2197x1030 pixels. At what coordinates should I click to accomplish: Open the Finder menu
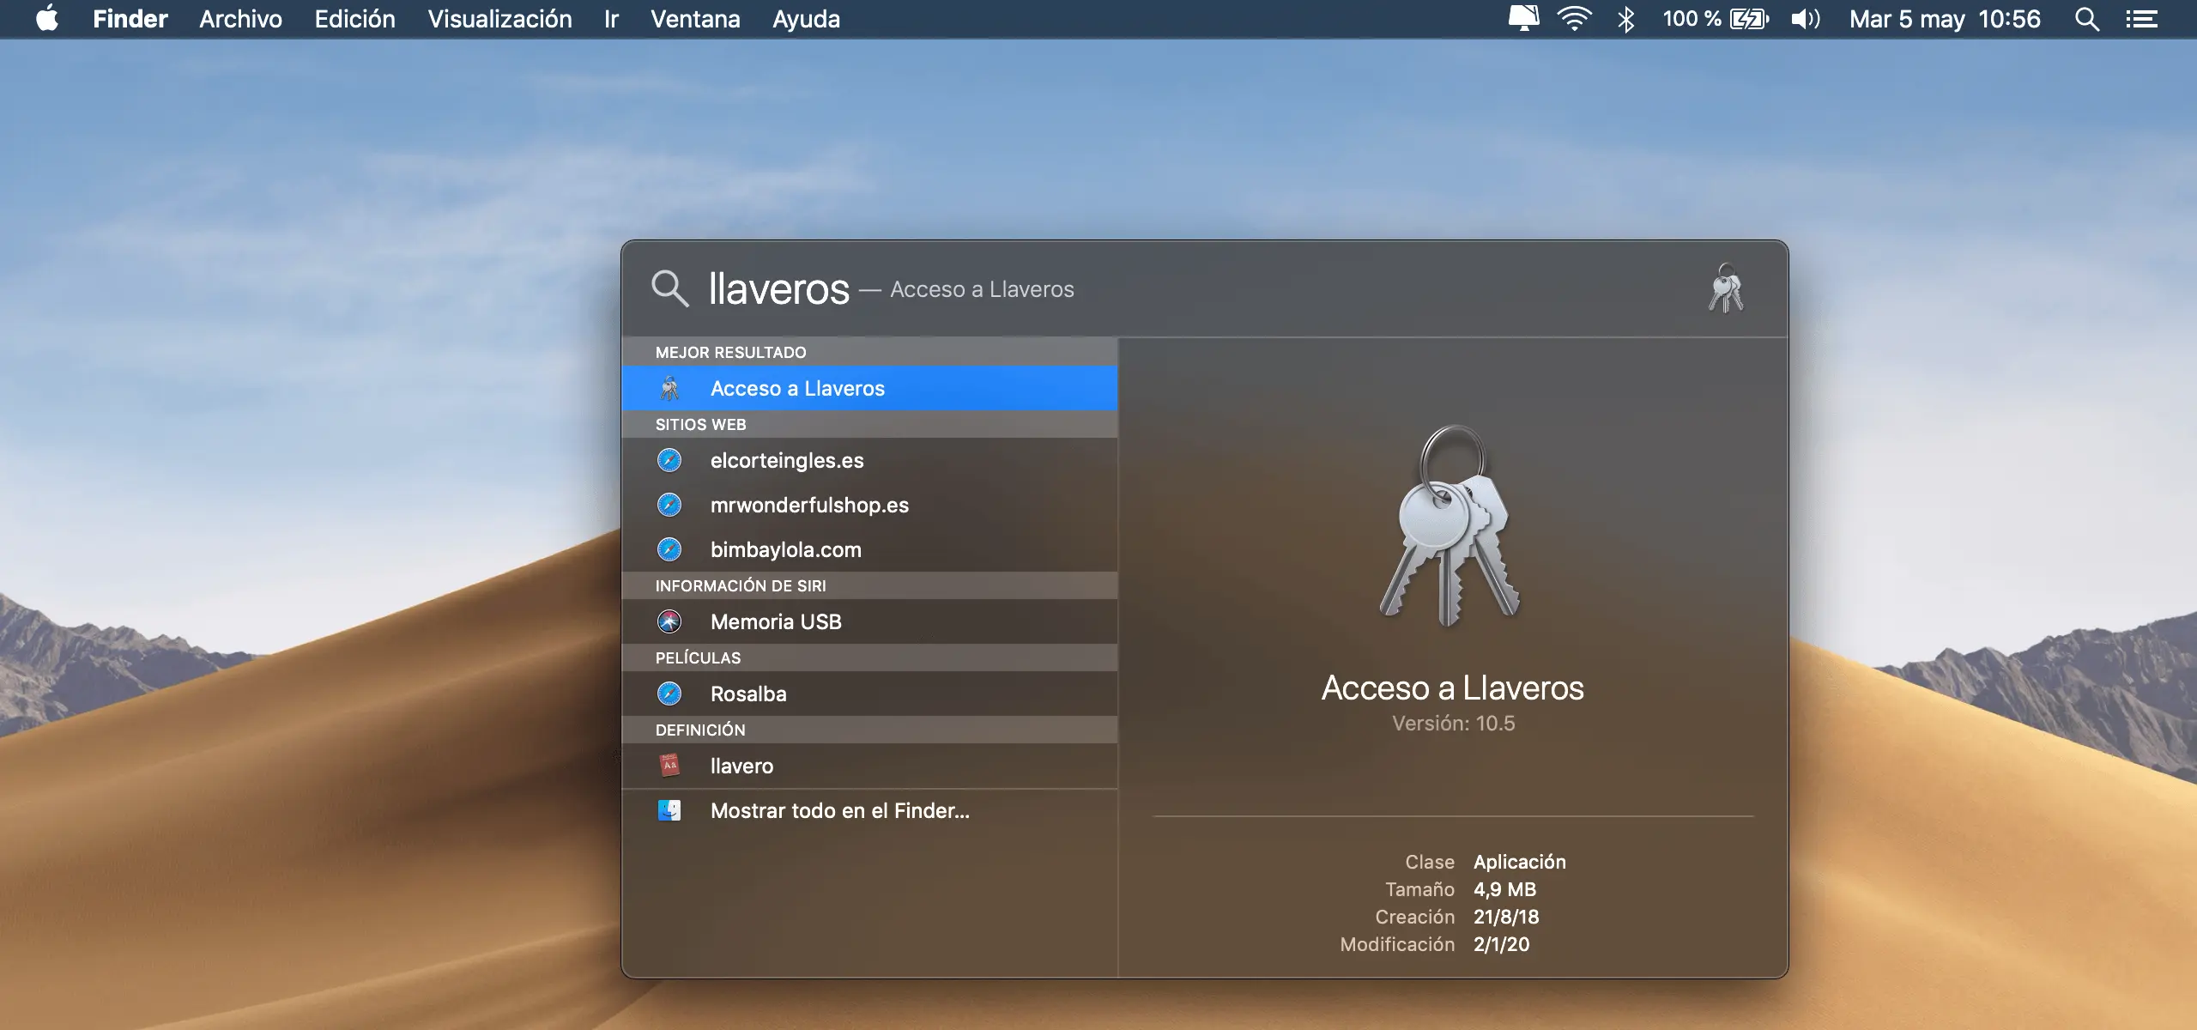coord(130,19)
